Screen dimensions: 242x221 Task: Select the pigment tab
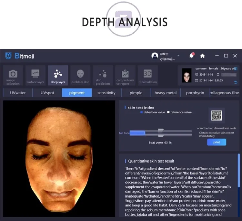point(77,93)
